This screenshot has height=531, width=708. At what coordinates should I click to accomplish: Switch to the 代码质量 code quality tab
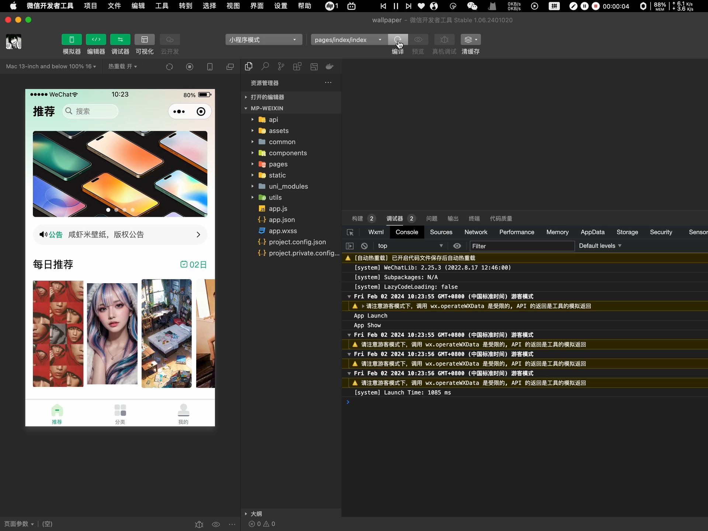(501, 218)
